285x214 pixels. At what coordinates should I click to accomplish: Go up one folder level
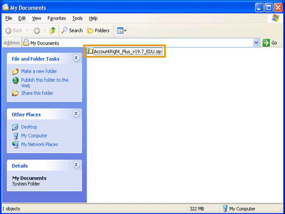point(52,30)
